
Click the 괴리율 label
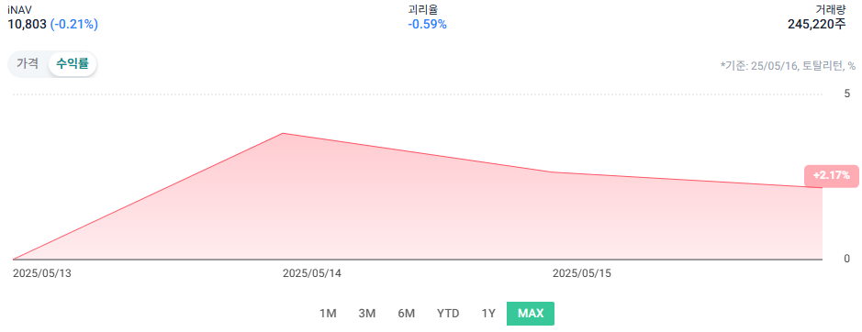point(423,9)
